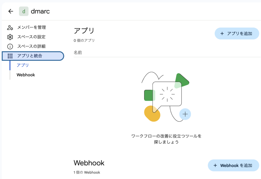Open the スペースの詳細 menu item
The width and height of the screenshot is (261, 179).
[31, 47]
